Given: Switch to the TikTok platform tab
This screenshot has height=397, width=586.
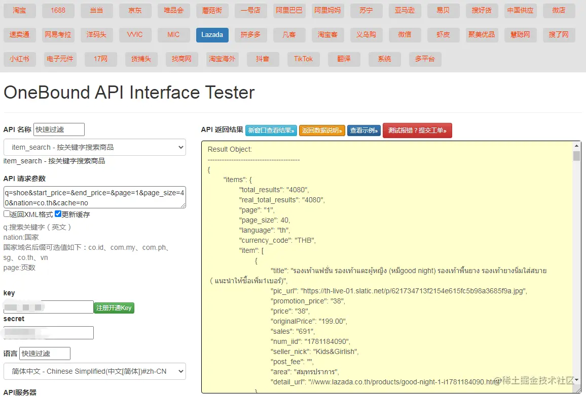Looking at the screenshot, I should point(303,59).
